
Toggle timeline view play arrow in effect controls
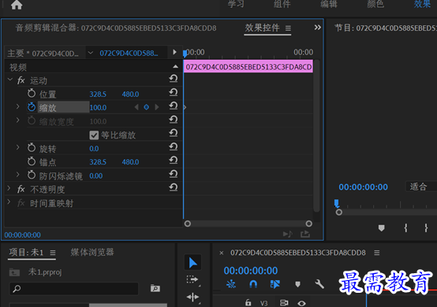point(174,52)
